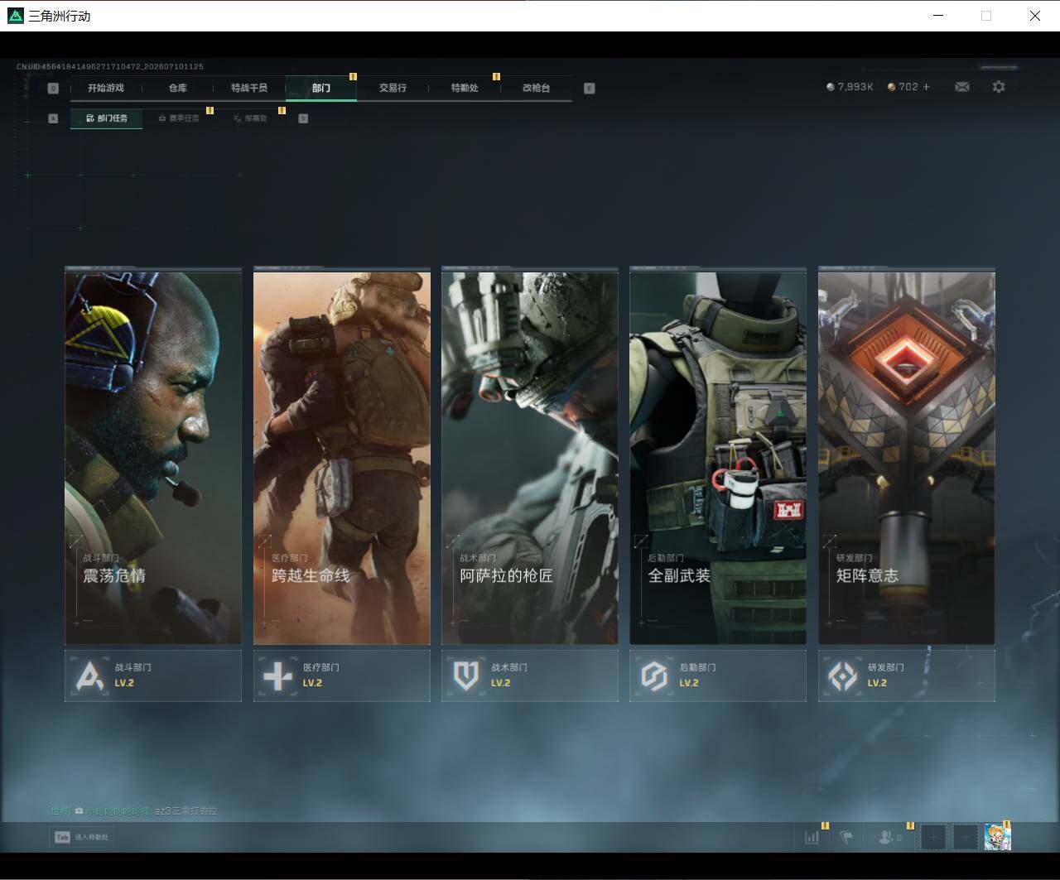Click the 战术部门 shield emblem icon
The image size is (1060, 880).
coord(465,676)
